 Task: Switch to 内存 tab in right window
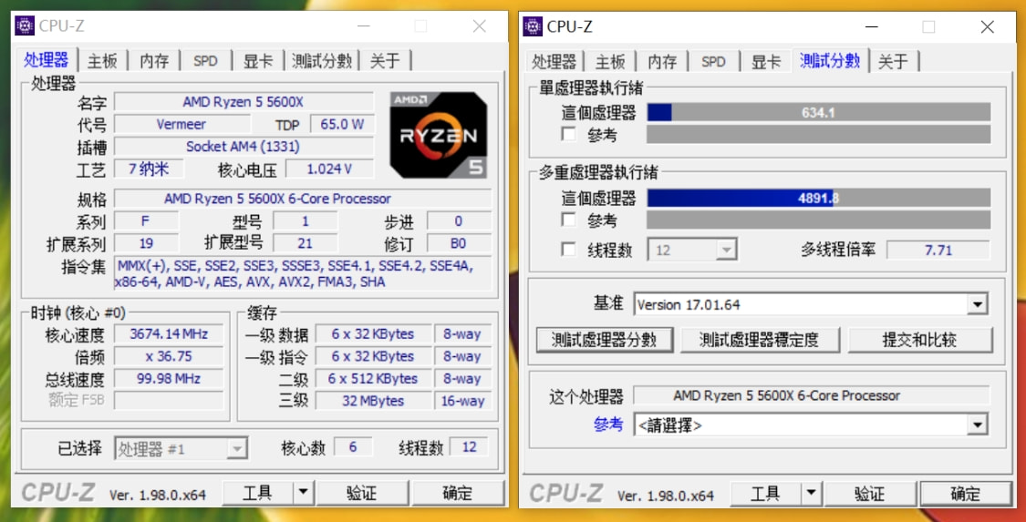(x=662, y=61)
